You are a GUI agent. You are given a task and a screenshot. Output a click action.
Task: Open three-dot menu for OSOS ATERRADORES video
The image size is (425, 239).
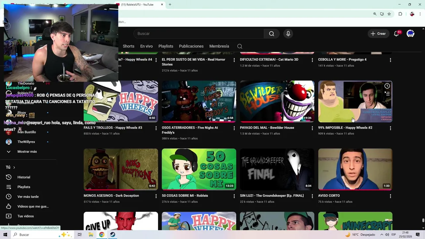(234, 128)
